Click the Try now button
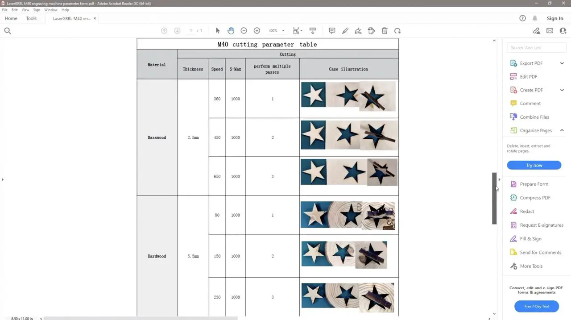This screenshot has height=320, width=571. pyautogui.click(x=534, y=165)
